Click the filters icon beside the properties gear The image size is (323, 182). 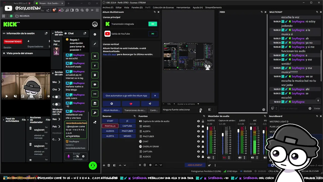tap(209, 110)
